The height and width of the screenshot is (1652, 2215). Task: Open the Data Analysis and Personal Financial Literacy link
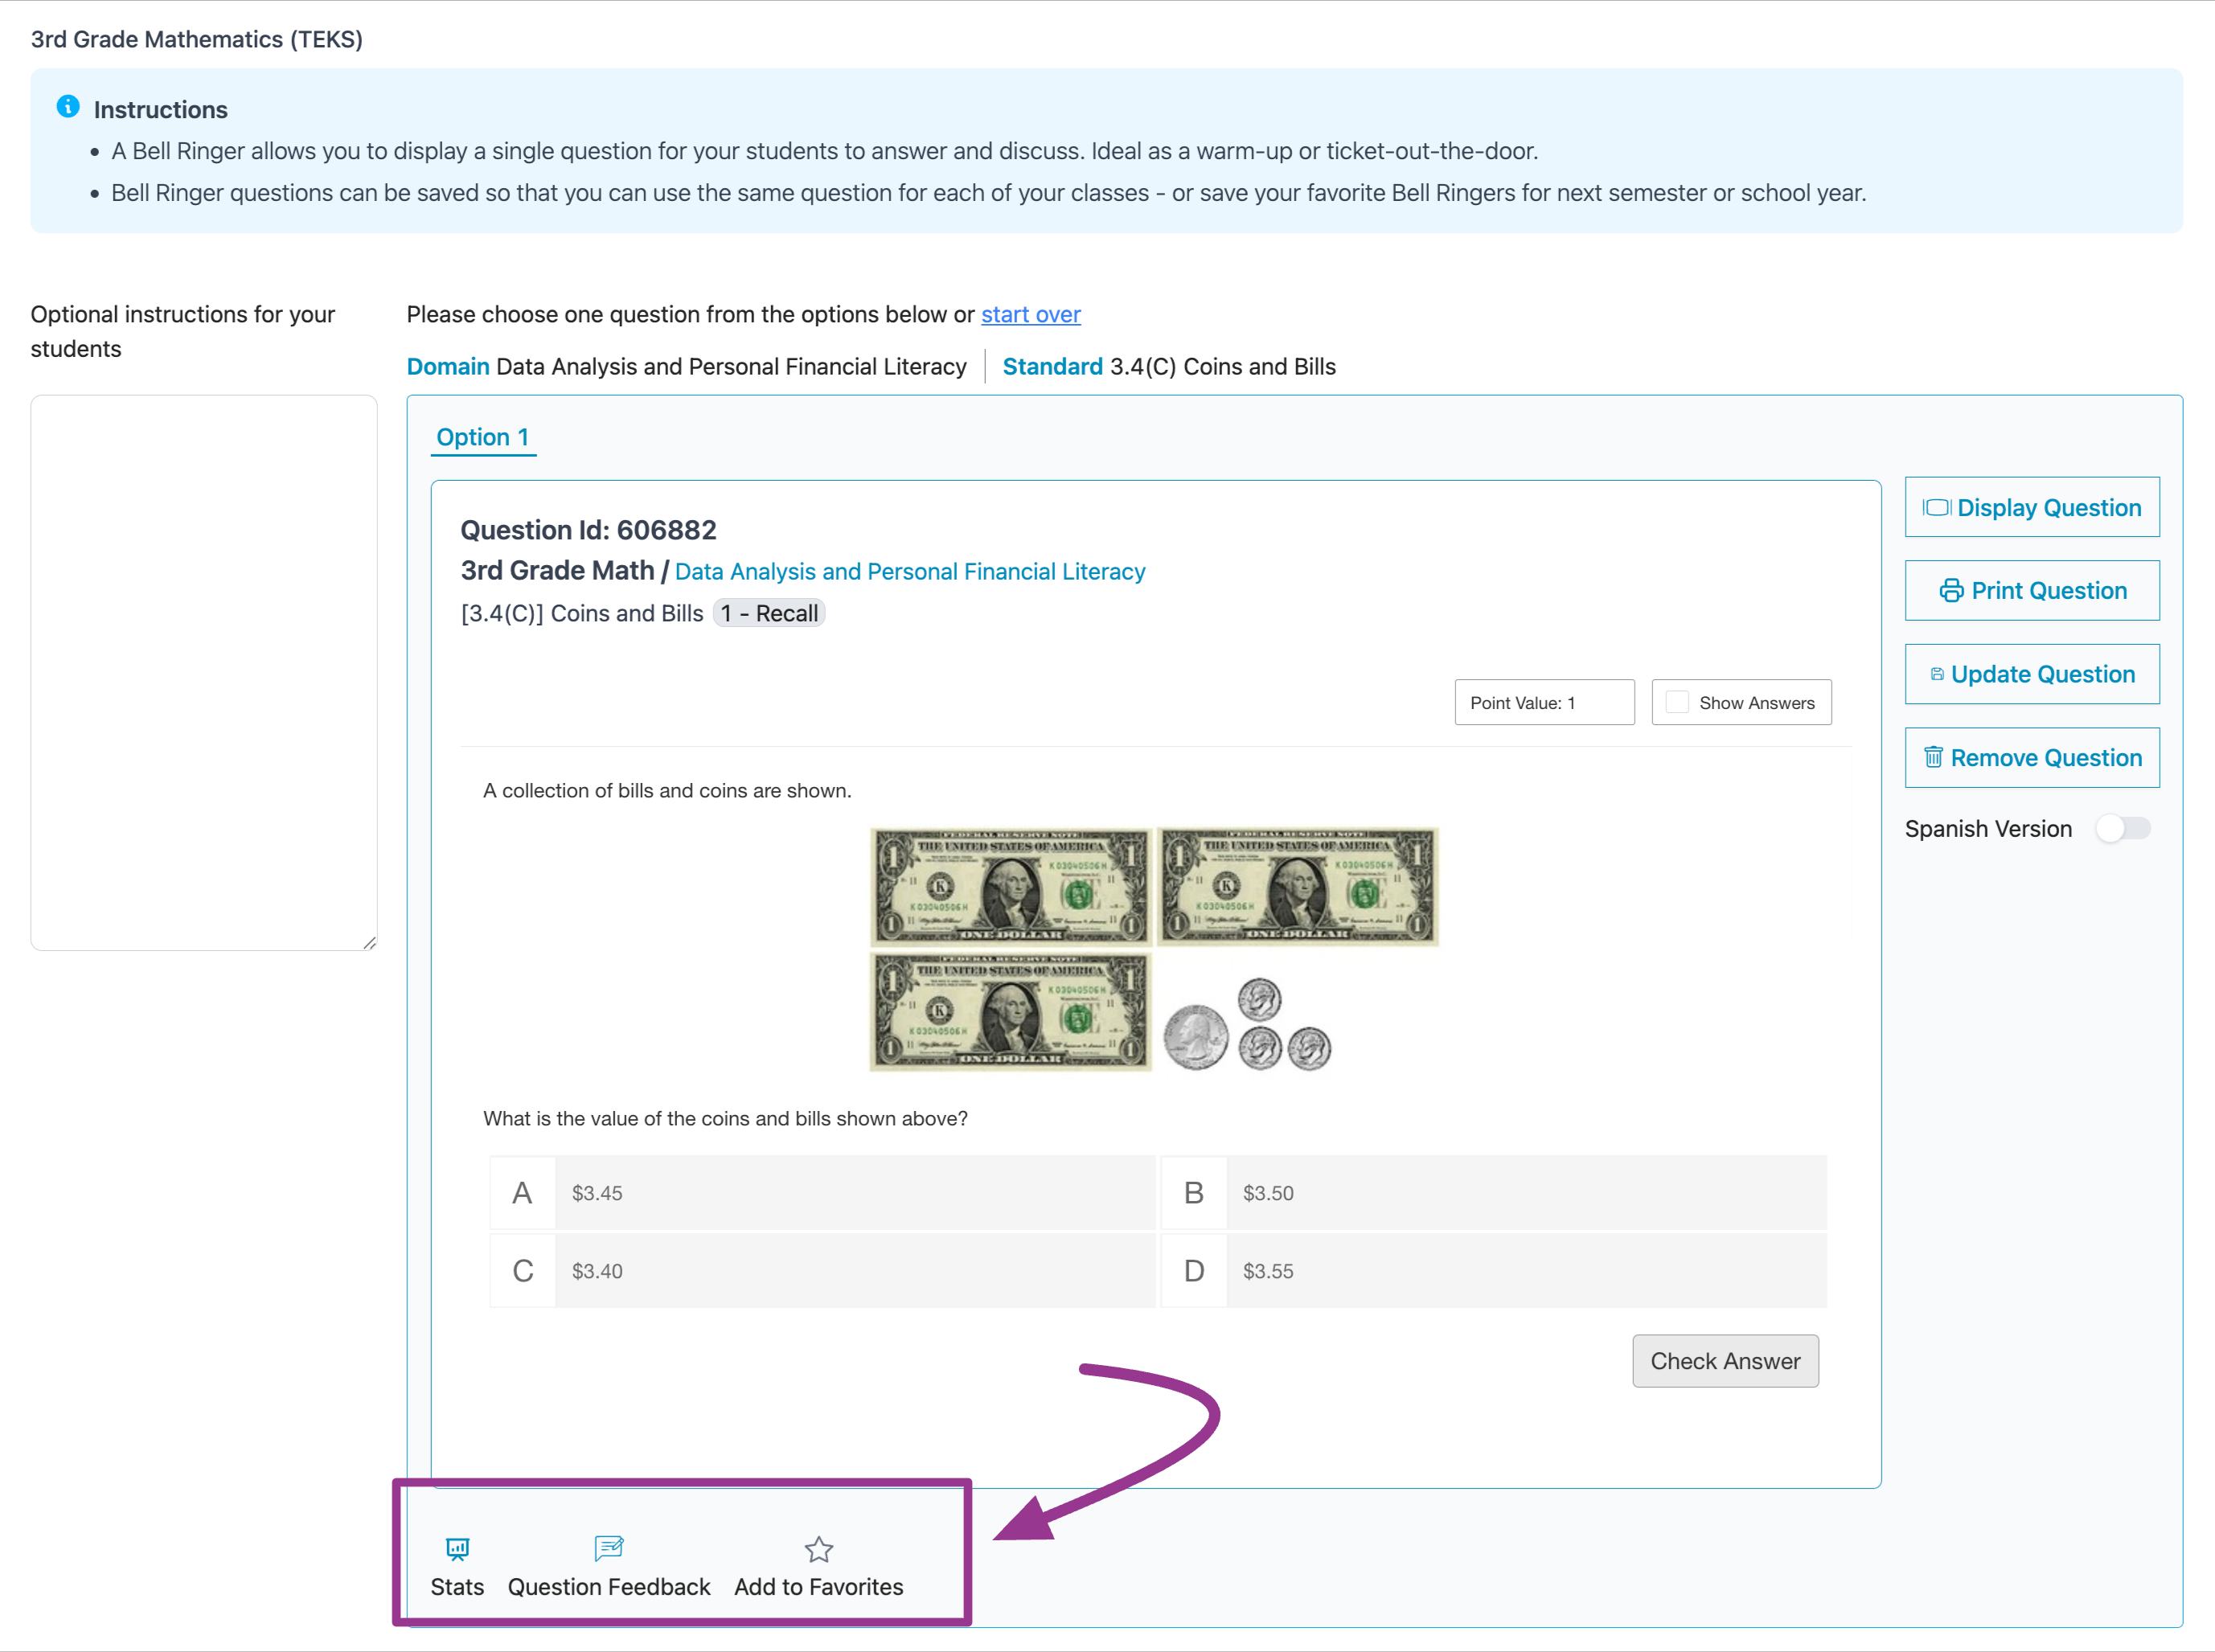point(910,571)
